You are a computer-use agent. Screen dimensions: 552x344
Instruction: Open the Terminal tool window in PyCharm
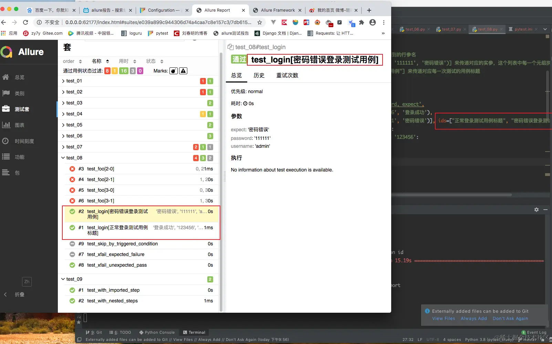(194, 332)
